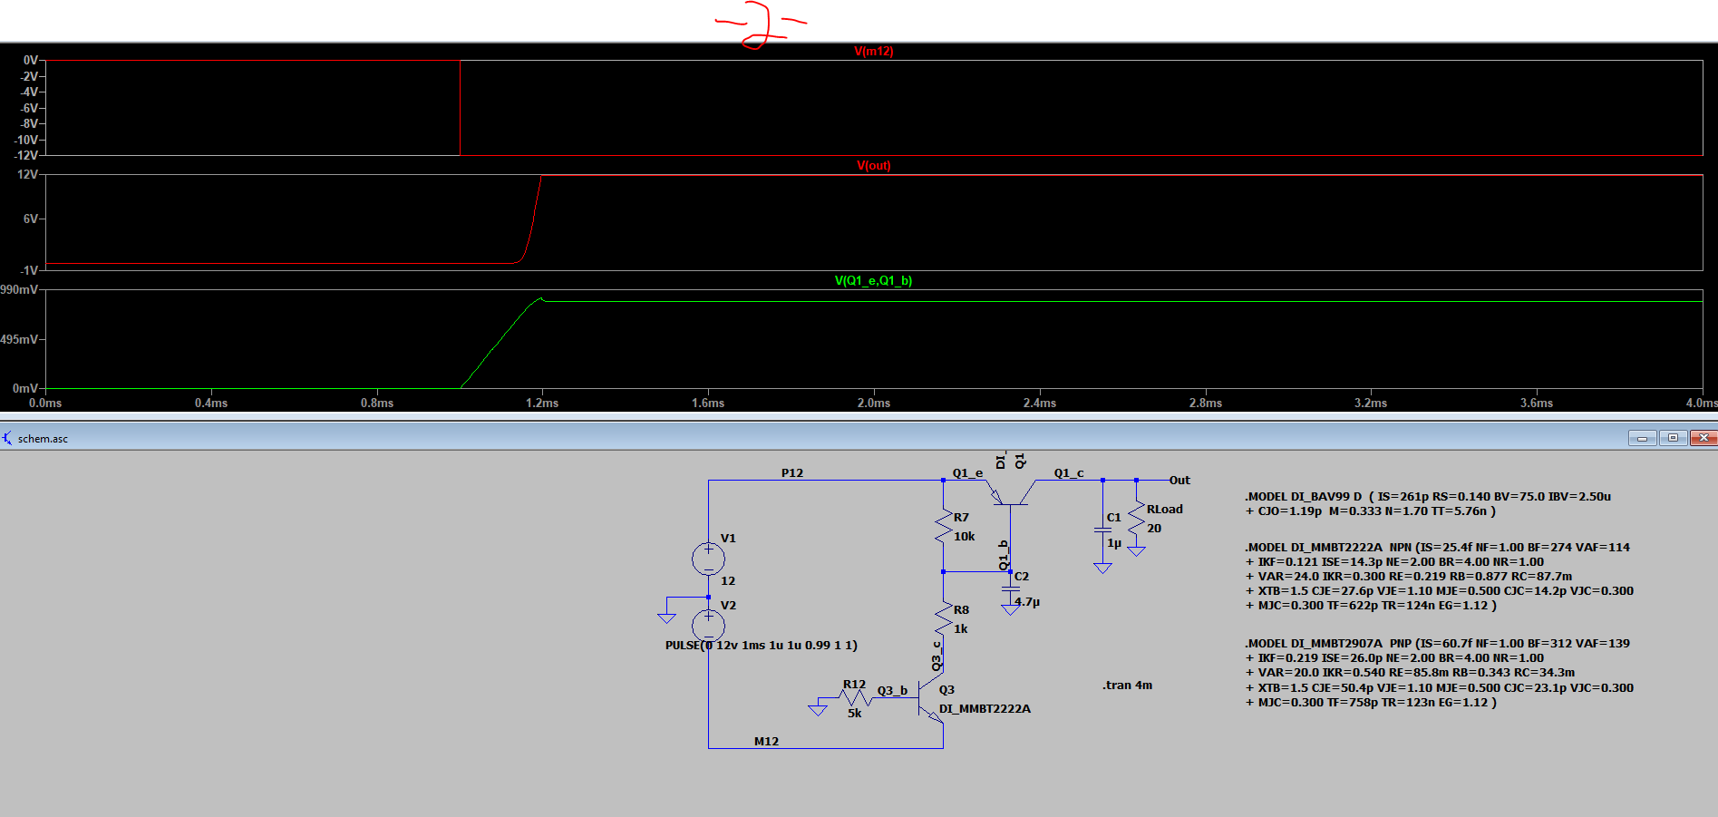
Task: Click the 0.4ms time axis label
Action: 211,404
